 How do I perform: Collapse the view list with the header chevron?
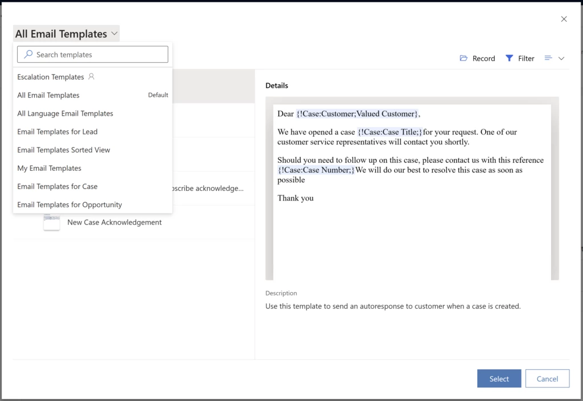[114, 34]
